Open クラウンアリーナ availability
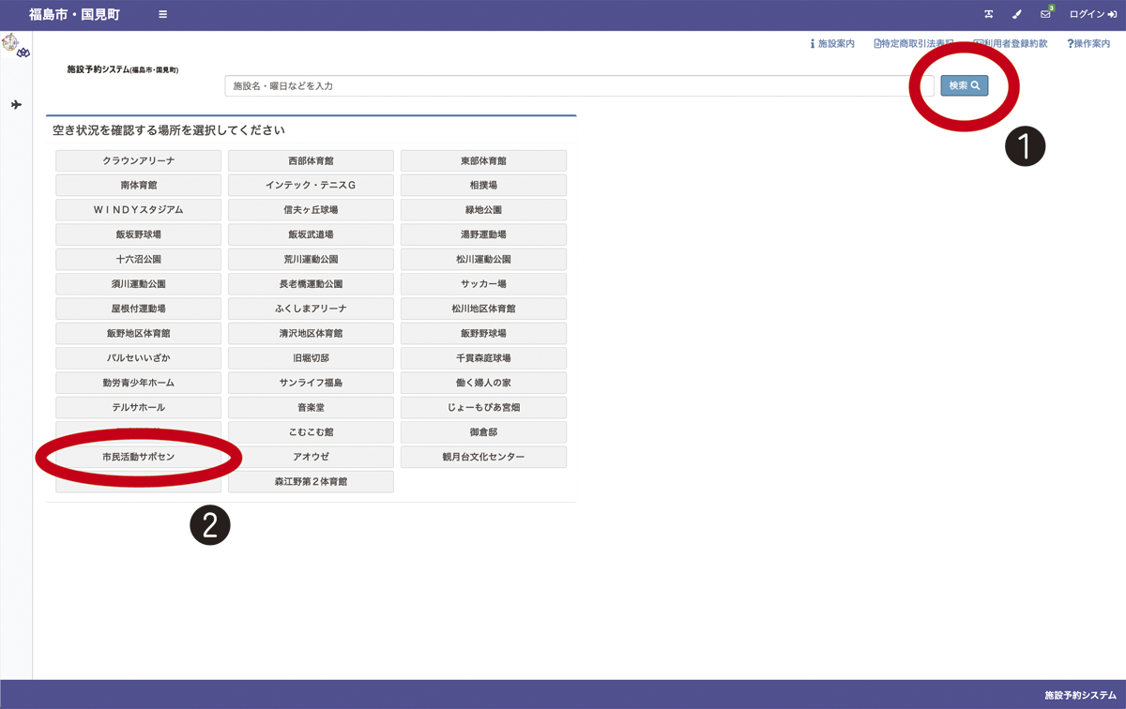This screenshot has height=709, width=1126. [138, 160]
